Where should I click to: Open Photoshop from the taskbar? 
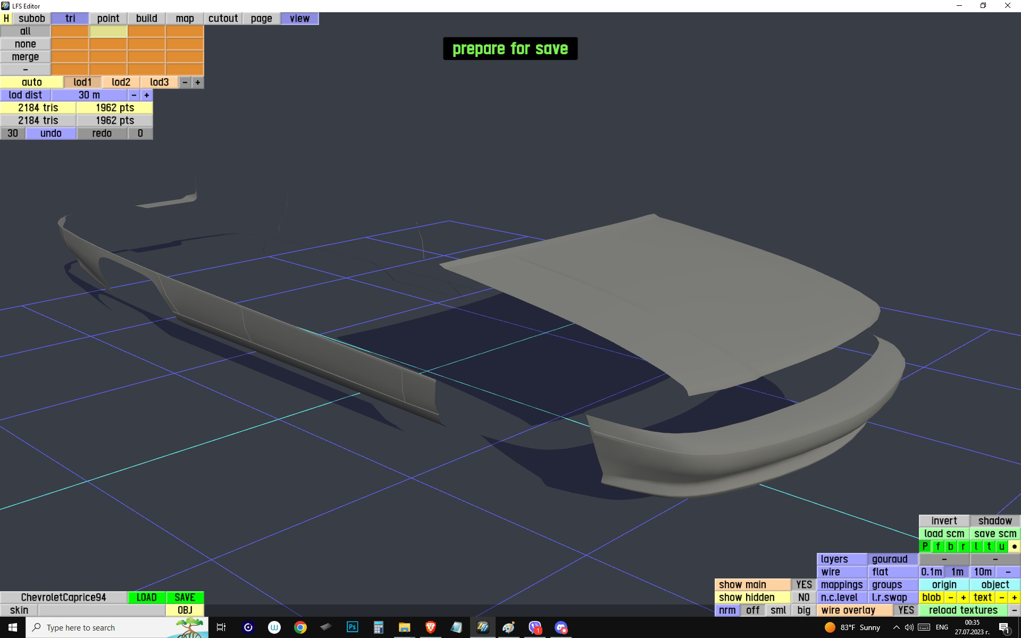coord(352,627)
